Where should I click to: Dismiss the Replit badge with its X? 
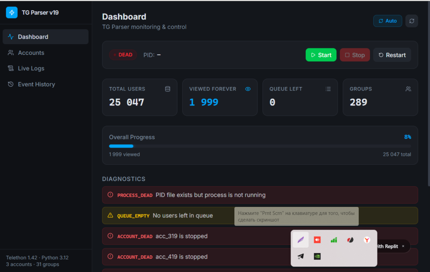[x=403, y=246]
